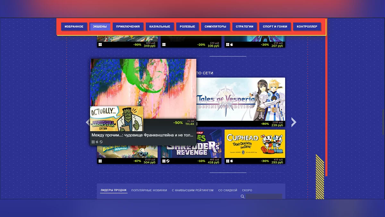The image size is (385, 217).
Task: Click the 349 руб price
Action: 150,46
